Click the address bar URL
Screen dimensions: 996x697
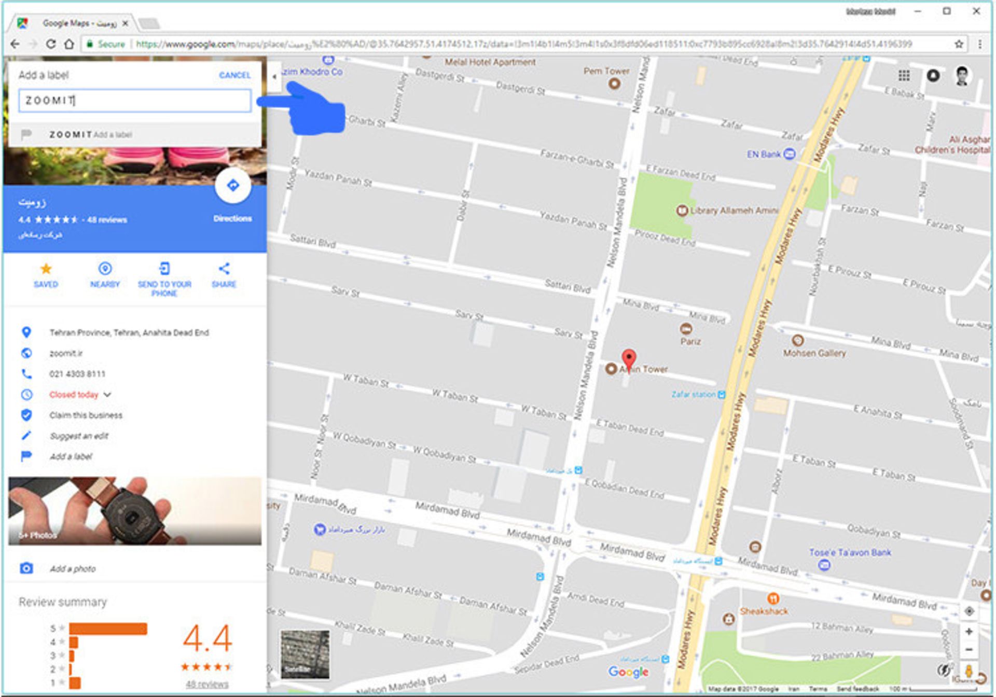coord(524,44)
